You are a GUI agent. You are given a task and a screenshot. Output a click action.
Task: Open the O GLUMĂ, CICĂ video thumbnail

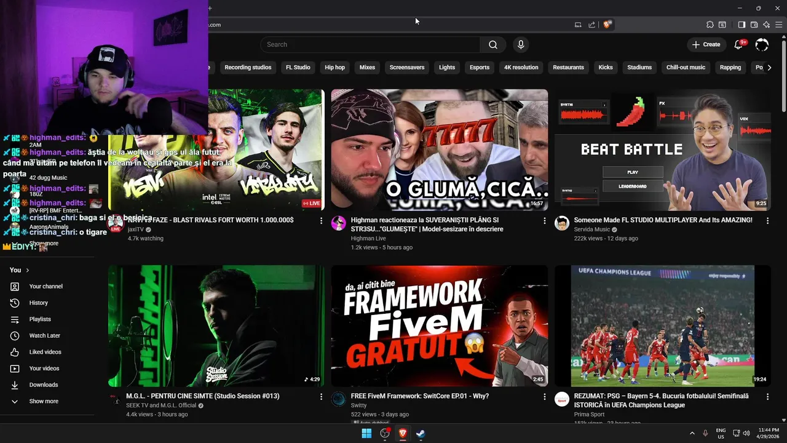[440, 150]
